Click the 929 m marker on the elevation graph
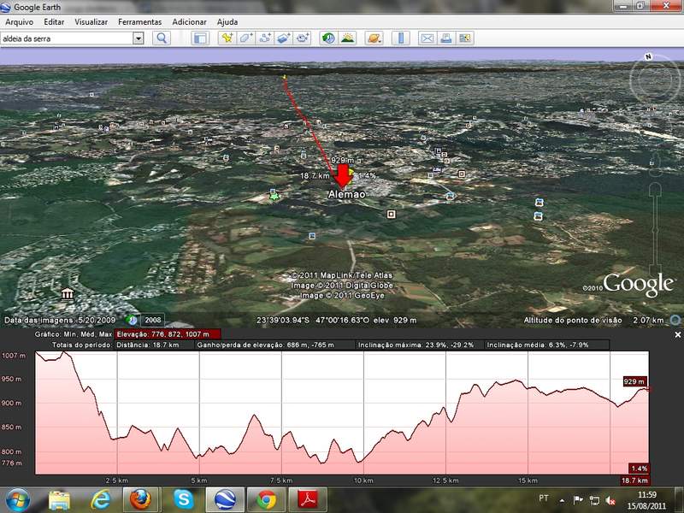 [x=634, y=381]
